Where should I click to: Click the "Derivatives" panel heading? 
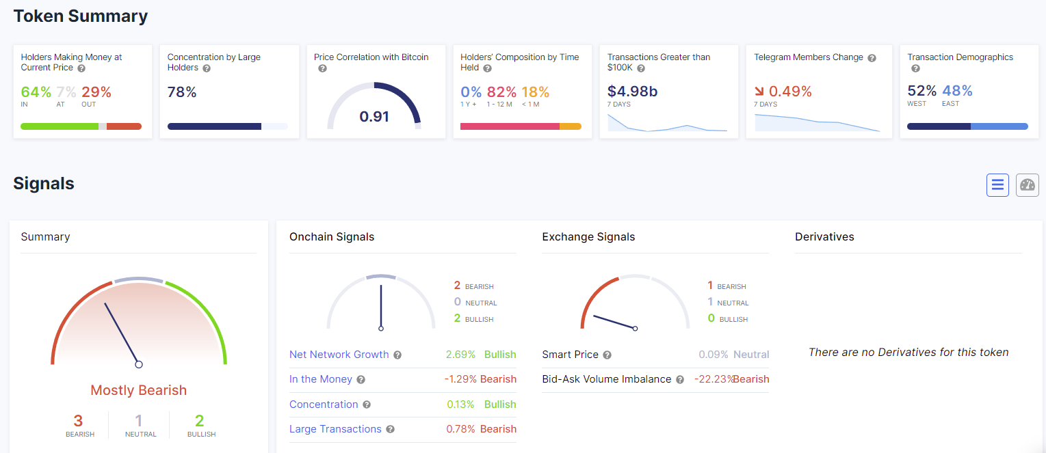[824, 237]
